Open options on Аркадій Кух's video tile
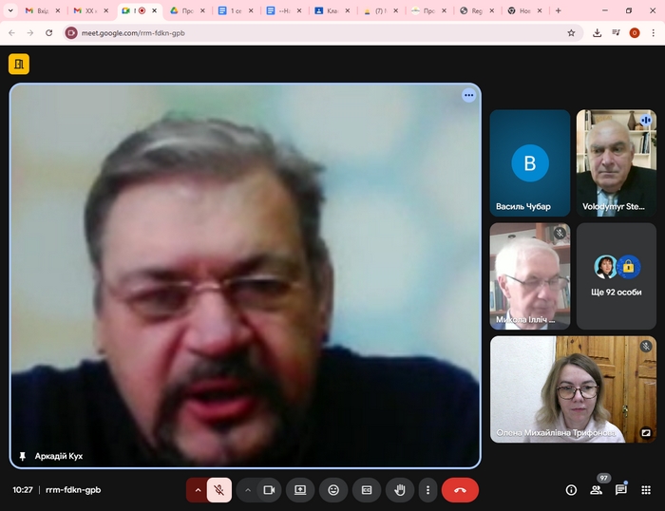The height and width of the screenshot is (511, 665). 468,95
